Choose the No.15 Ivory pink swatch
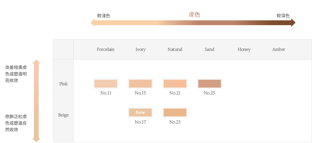 (x=140, y=84)
